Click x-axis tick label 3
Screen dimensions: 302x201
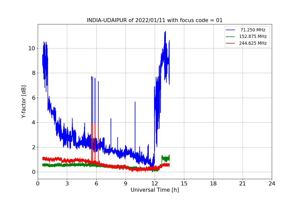click(67, 184)
